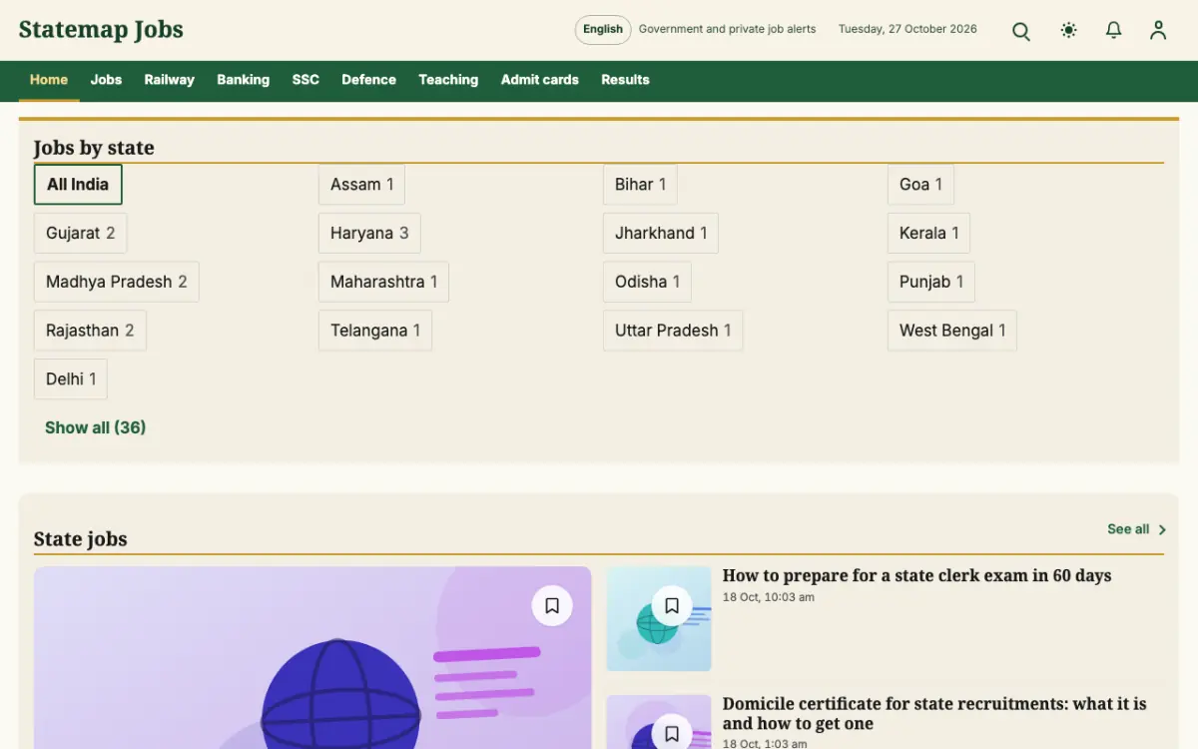Click the '18 Oct, 10:03 am' timestamp
Screen dimensions: 1198x749
[x=769, y=597]
